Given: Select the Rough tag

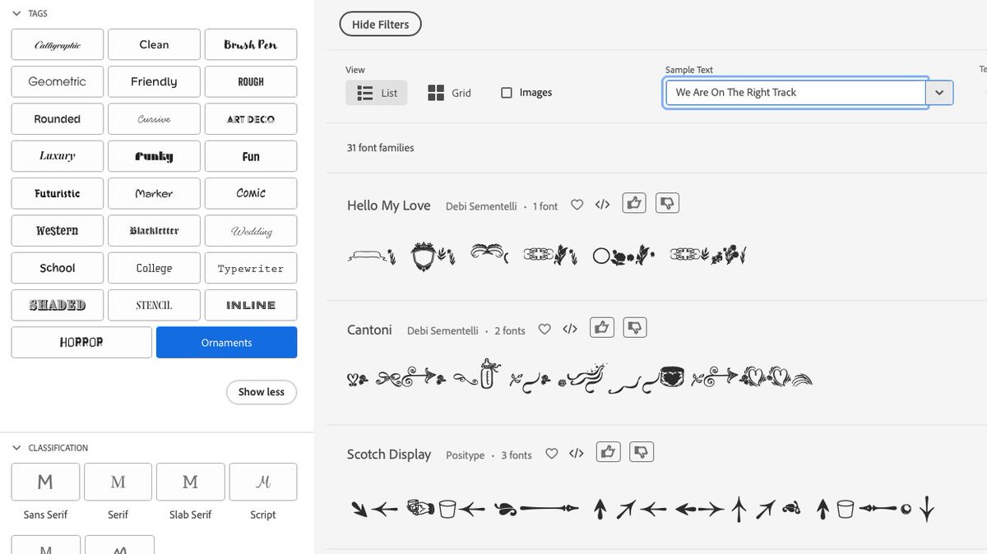Looking at the screenshot, I should click(251, 82).
